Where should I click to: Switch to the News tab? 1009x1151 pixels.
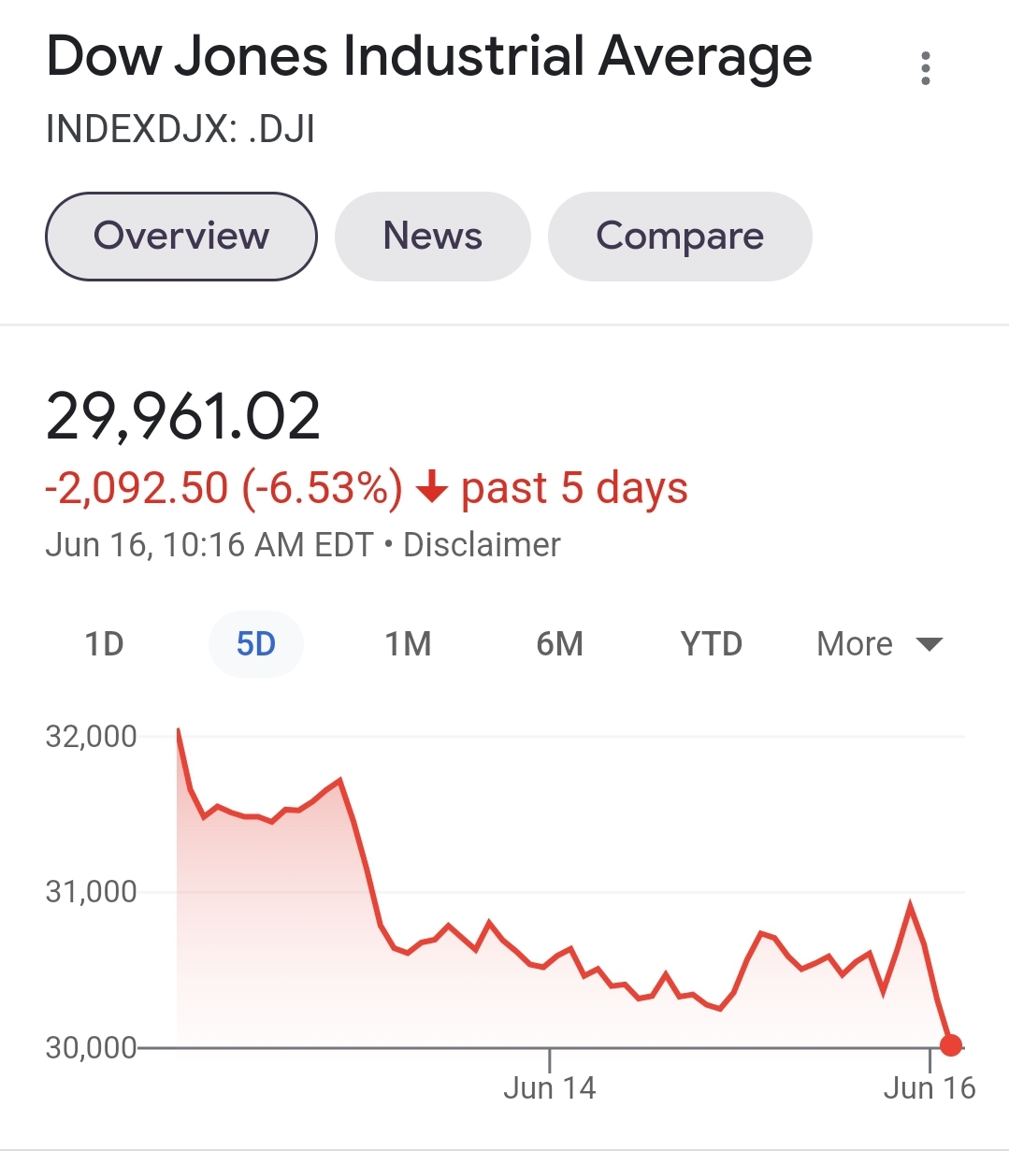click(433, 237)
